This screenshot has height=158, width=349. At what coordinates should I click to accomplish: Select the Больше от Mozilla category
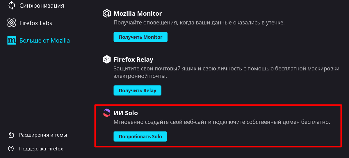(44, 40)
